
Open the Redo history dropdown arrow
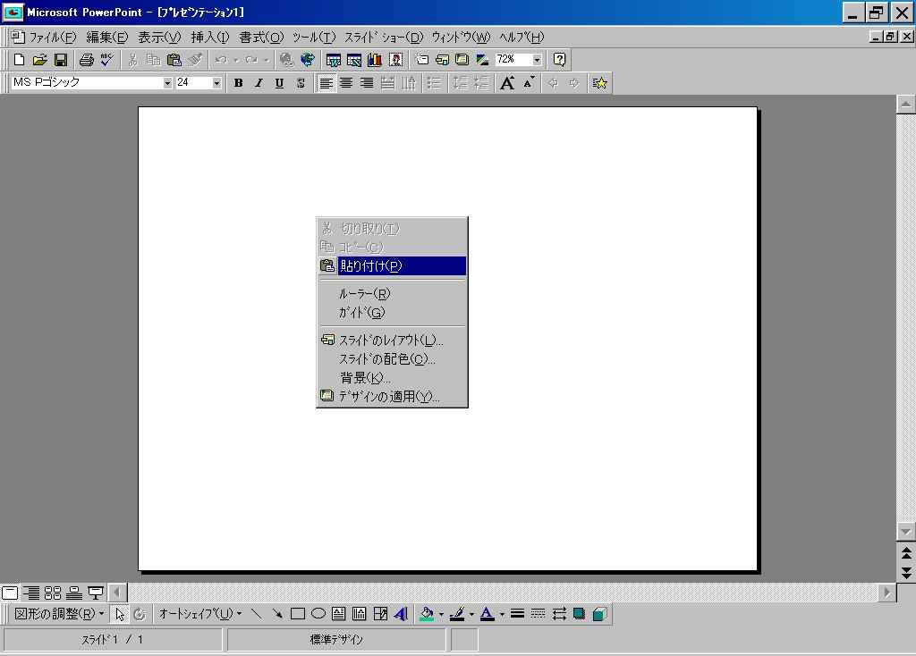[267, 60]
